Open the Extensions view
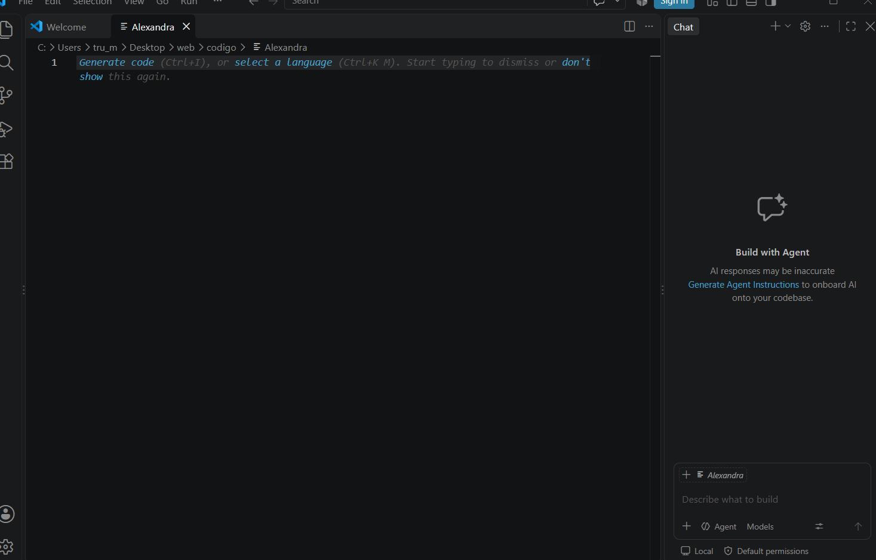 click(x=6, y=161)
